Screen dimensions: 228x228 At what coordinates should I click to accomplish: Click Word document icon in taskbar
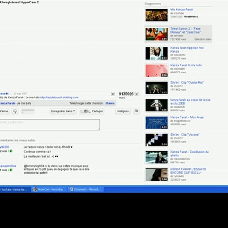tap(71, 189)
